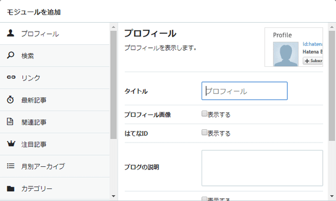
Task: Click the document icon beside 関連記事
Action: [10, 122]
